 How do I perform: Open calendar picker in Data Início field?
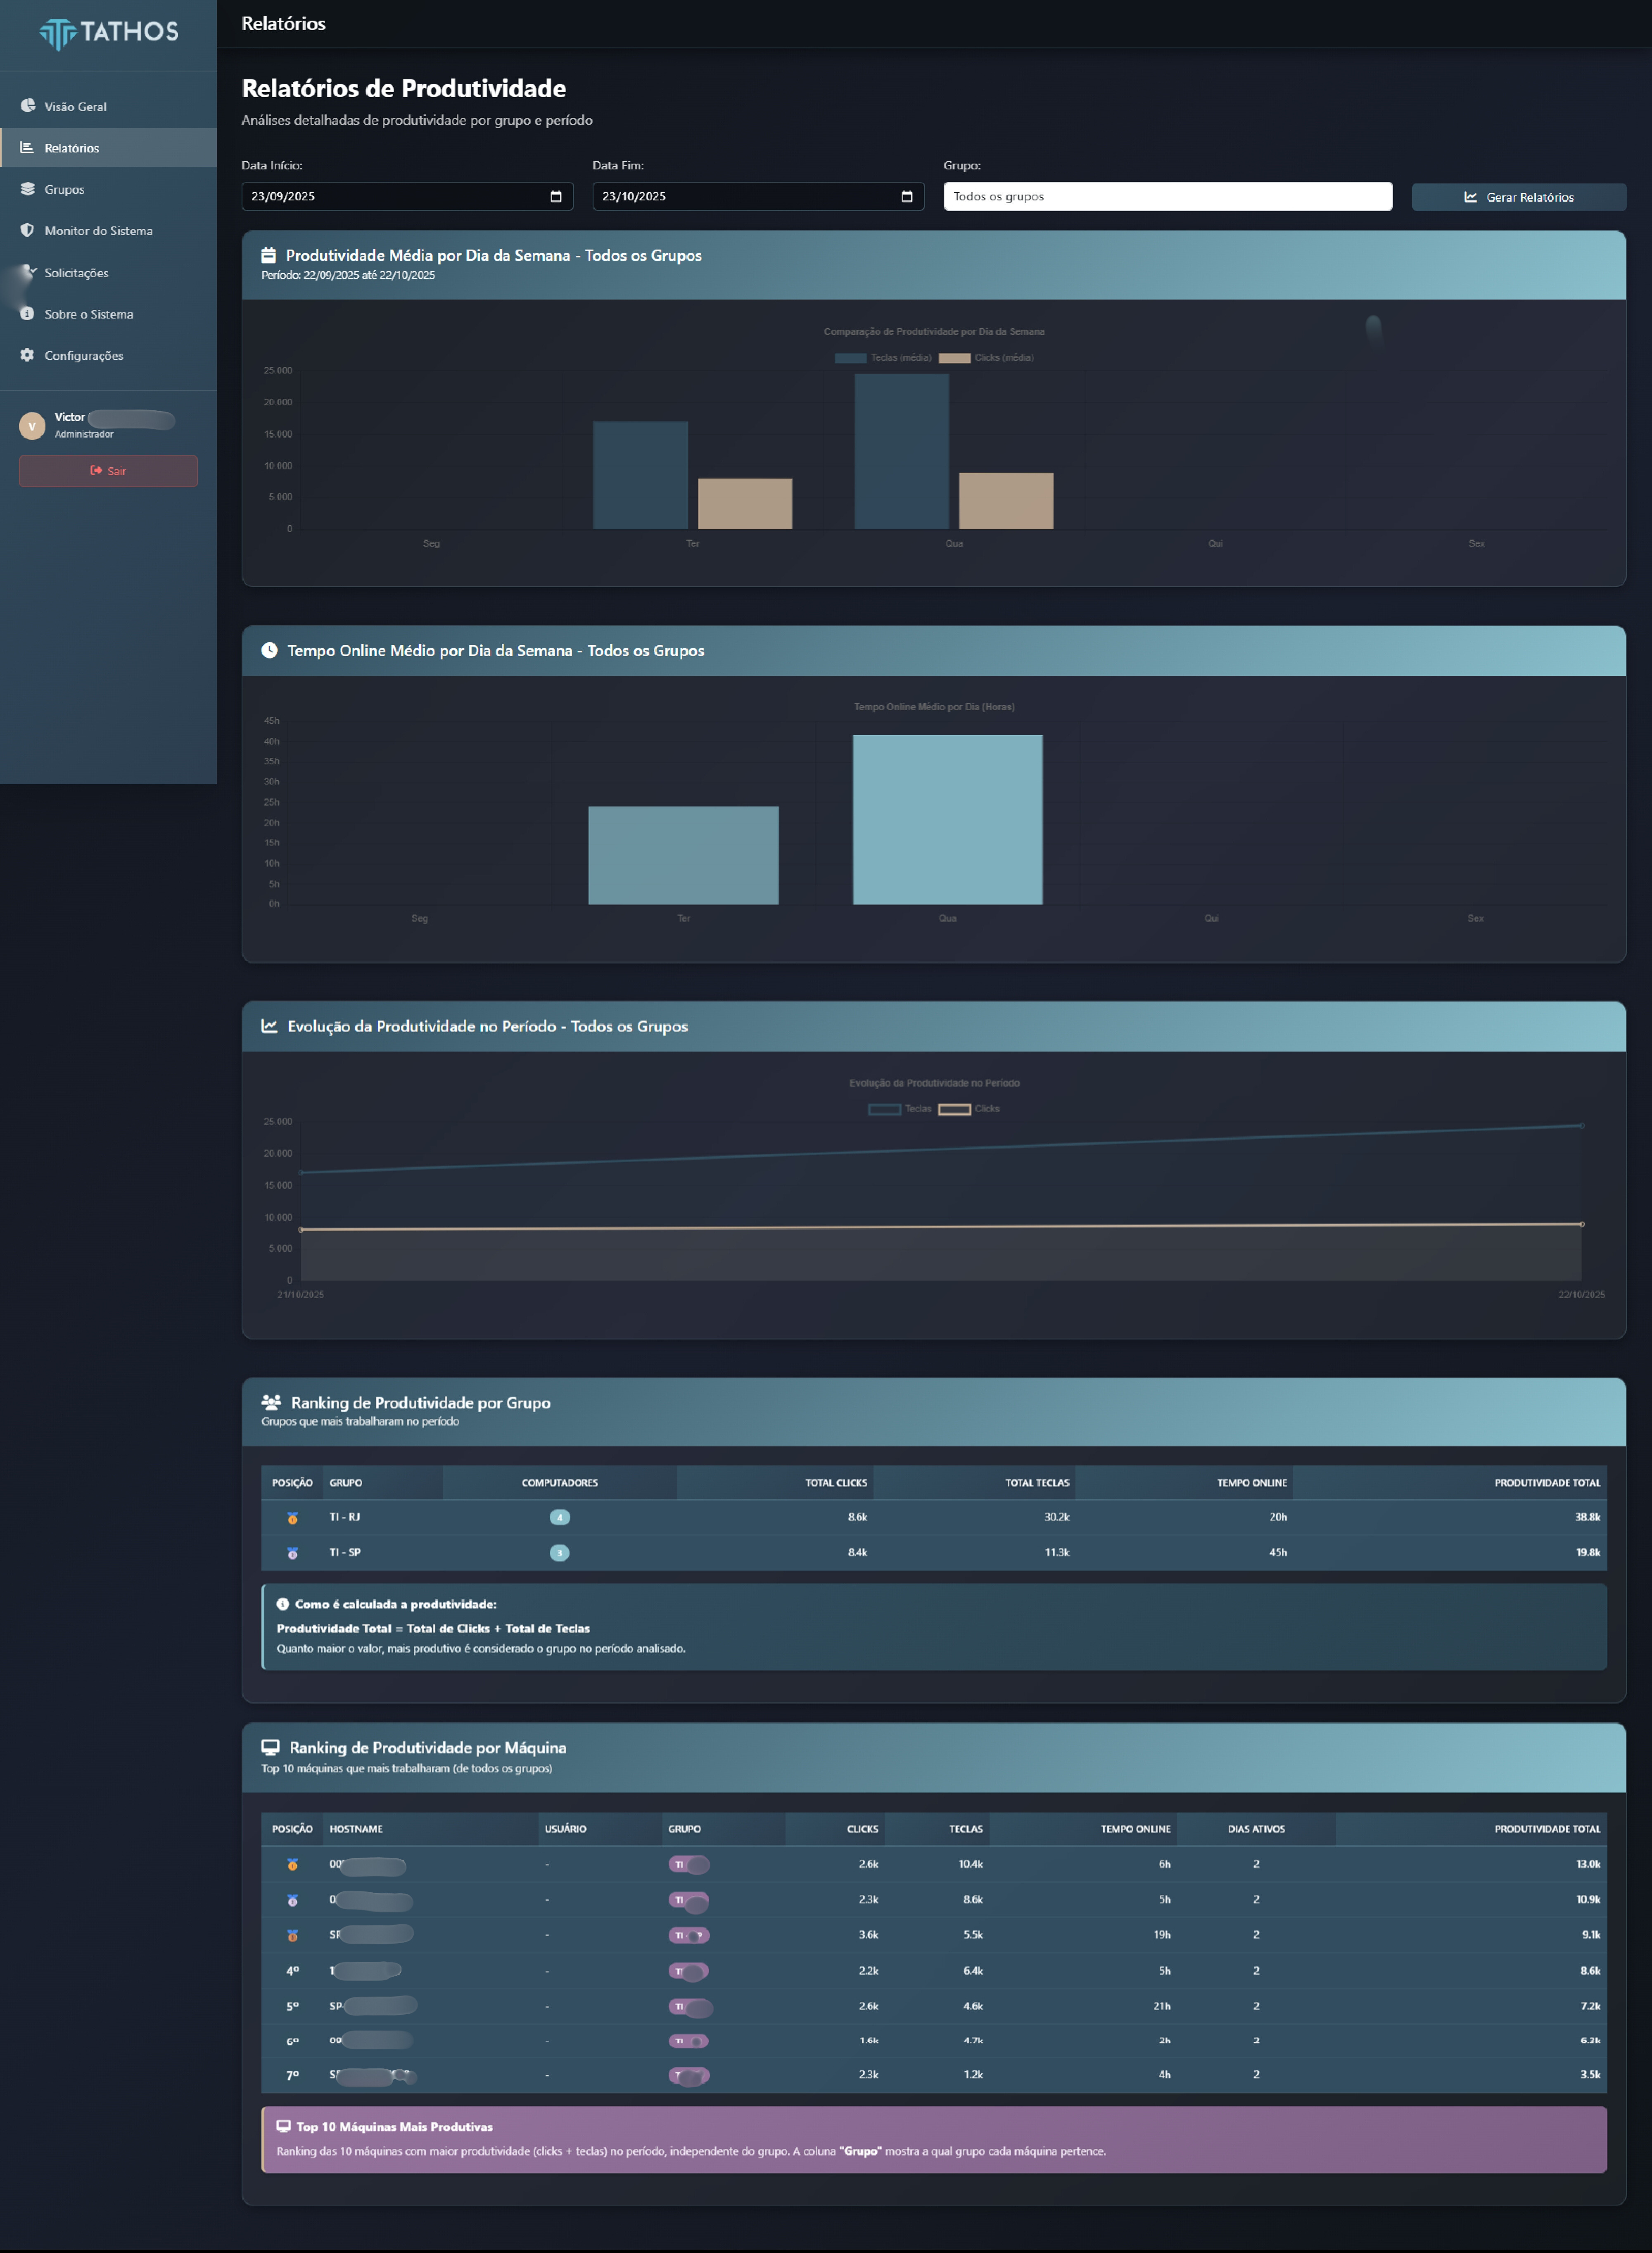click(556, 196)
